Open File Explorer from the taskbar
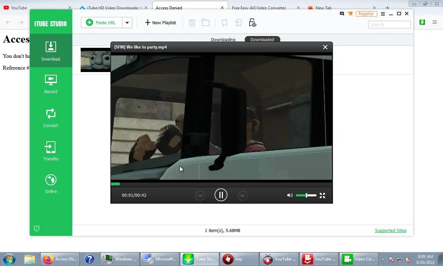The width and height of the screenshot is (443, 266). (x=30, y=259)
